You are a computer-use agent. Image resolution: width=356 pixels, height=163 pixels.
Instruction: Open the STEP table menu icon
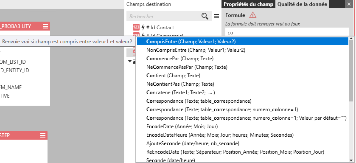click(x=43, y=135)
